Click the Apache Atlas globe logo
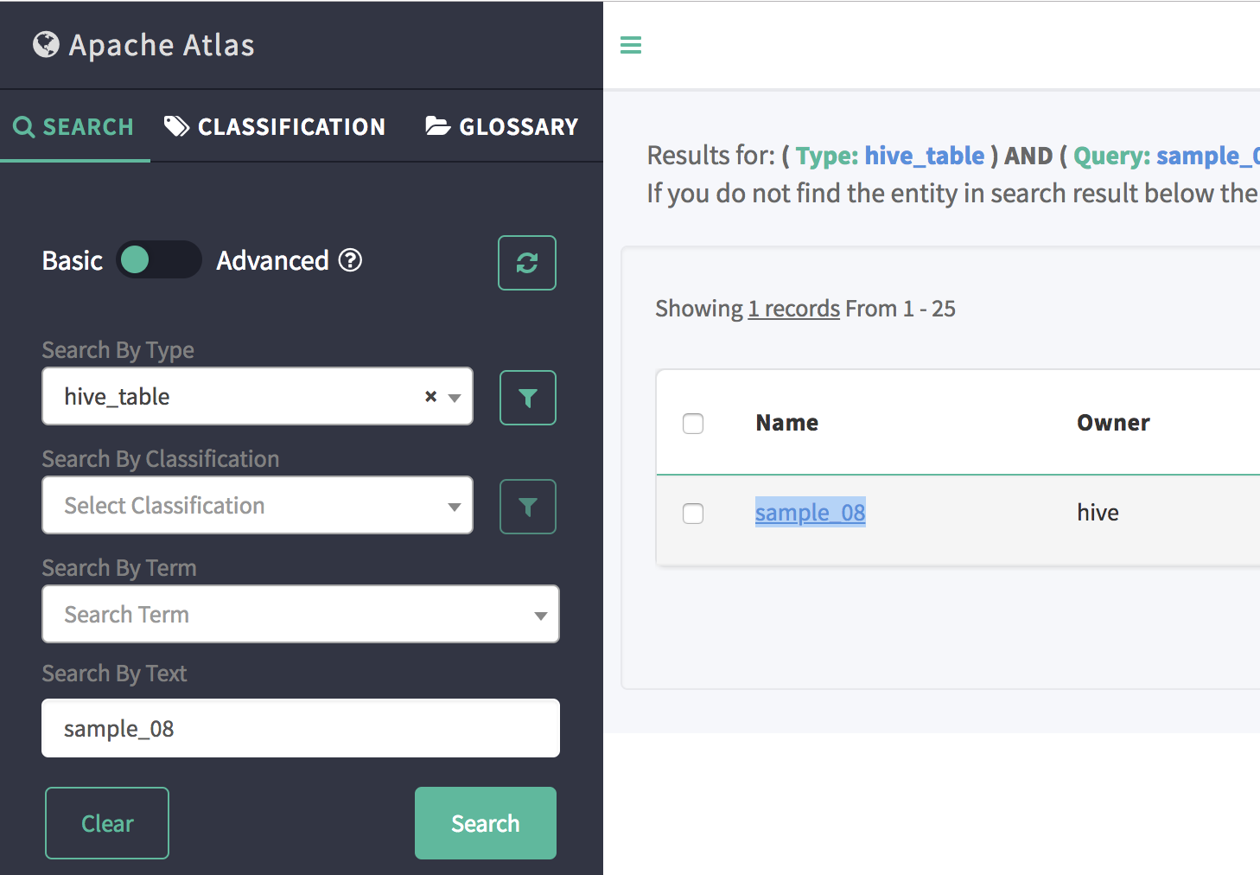The image size is (1260, 875). click(46, 44)
